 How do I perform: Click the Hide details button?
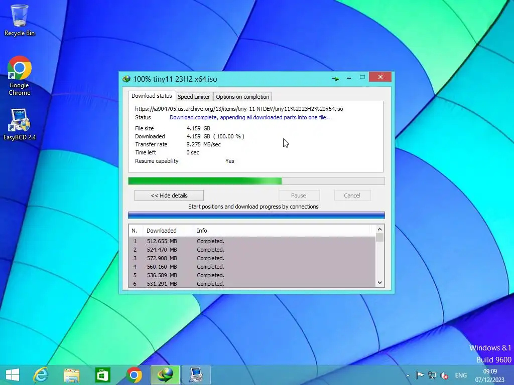(x=169, y=196)
